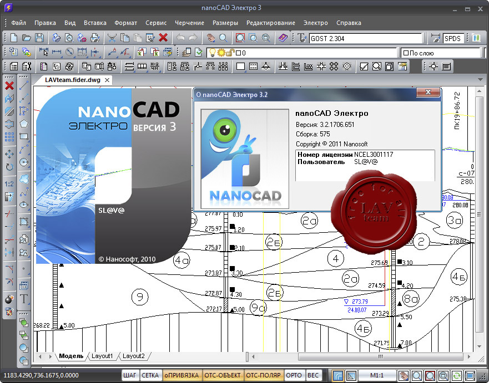This screenshot has height=383, width=489.
Task: Open the SPDS dimension style dropdown
Action: (453, 38)
